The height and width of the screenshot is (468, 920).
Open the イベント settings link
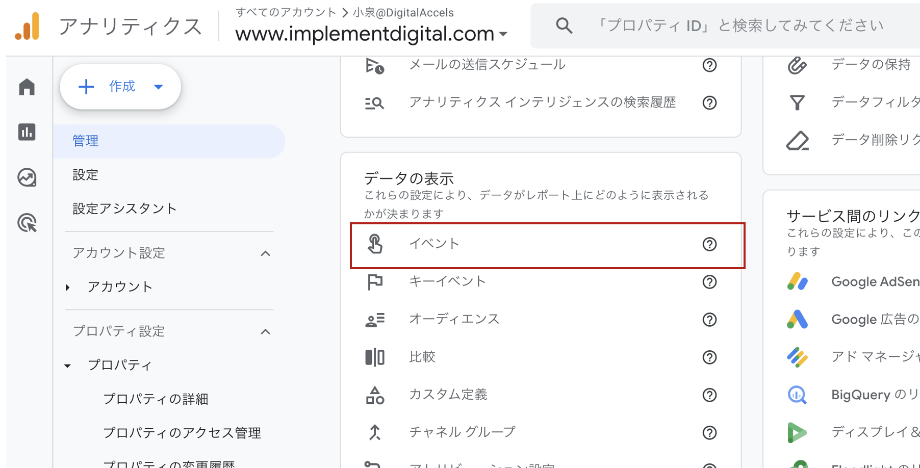tap(435, 244)
